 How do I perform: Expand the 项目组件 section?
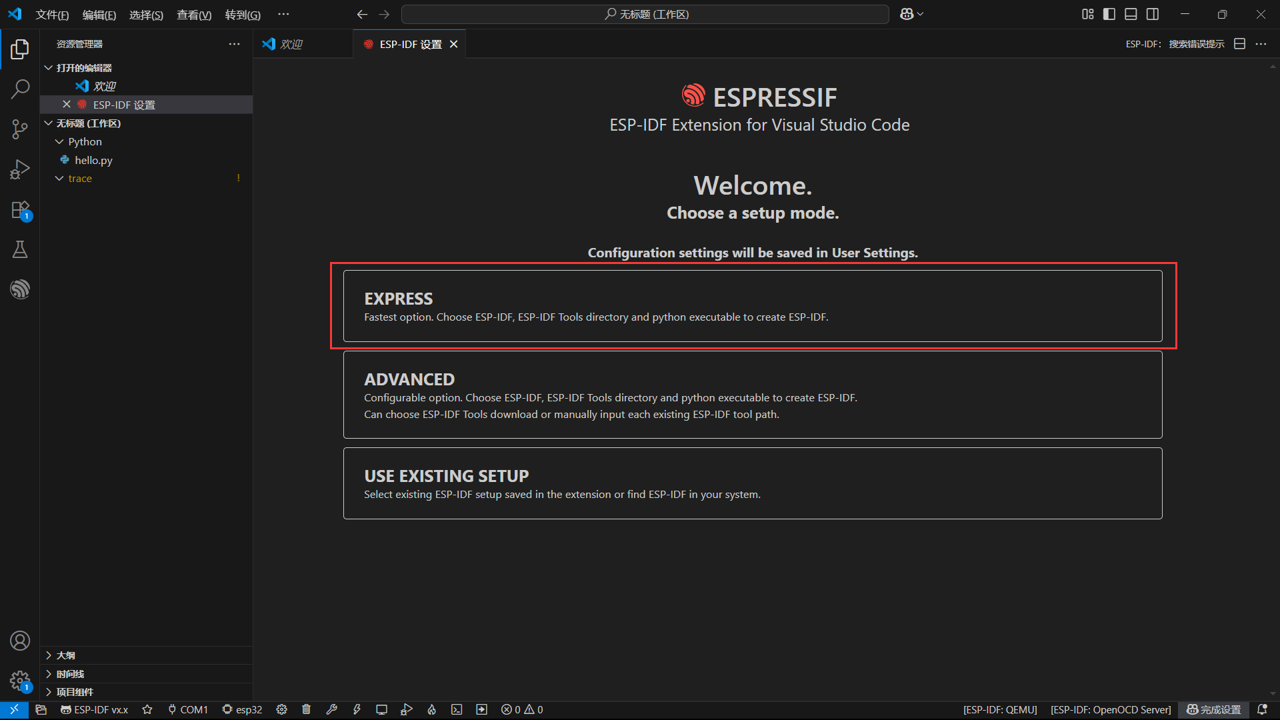[x=147, y=692]
